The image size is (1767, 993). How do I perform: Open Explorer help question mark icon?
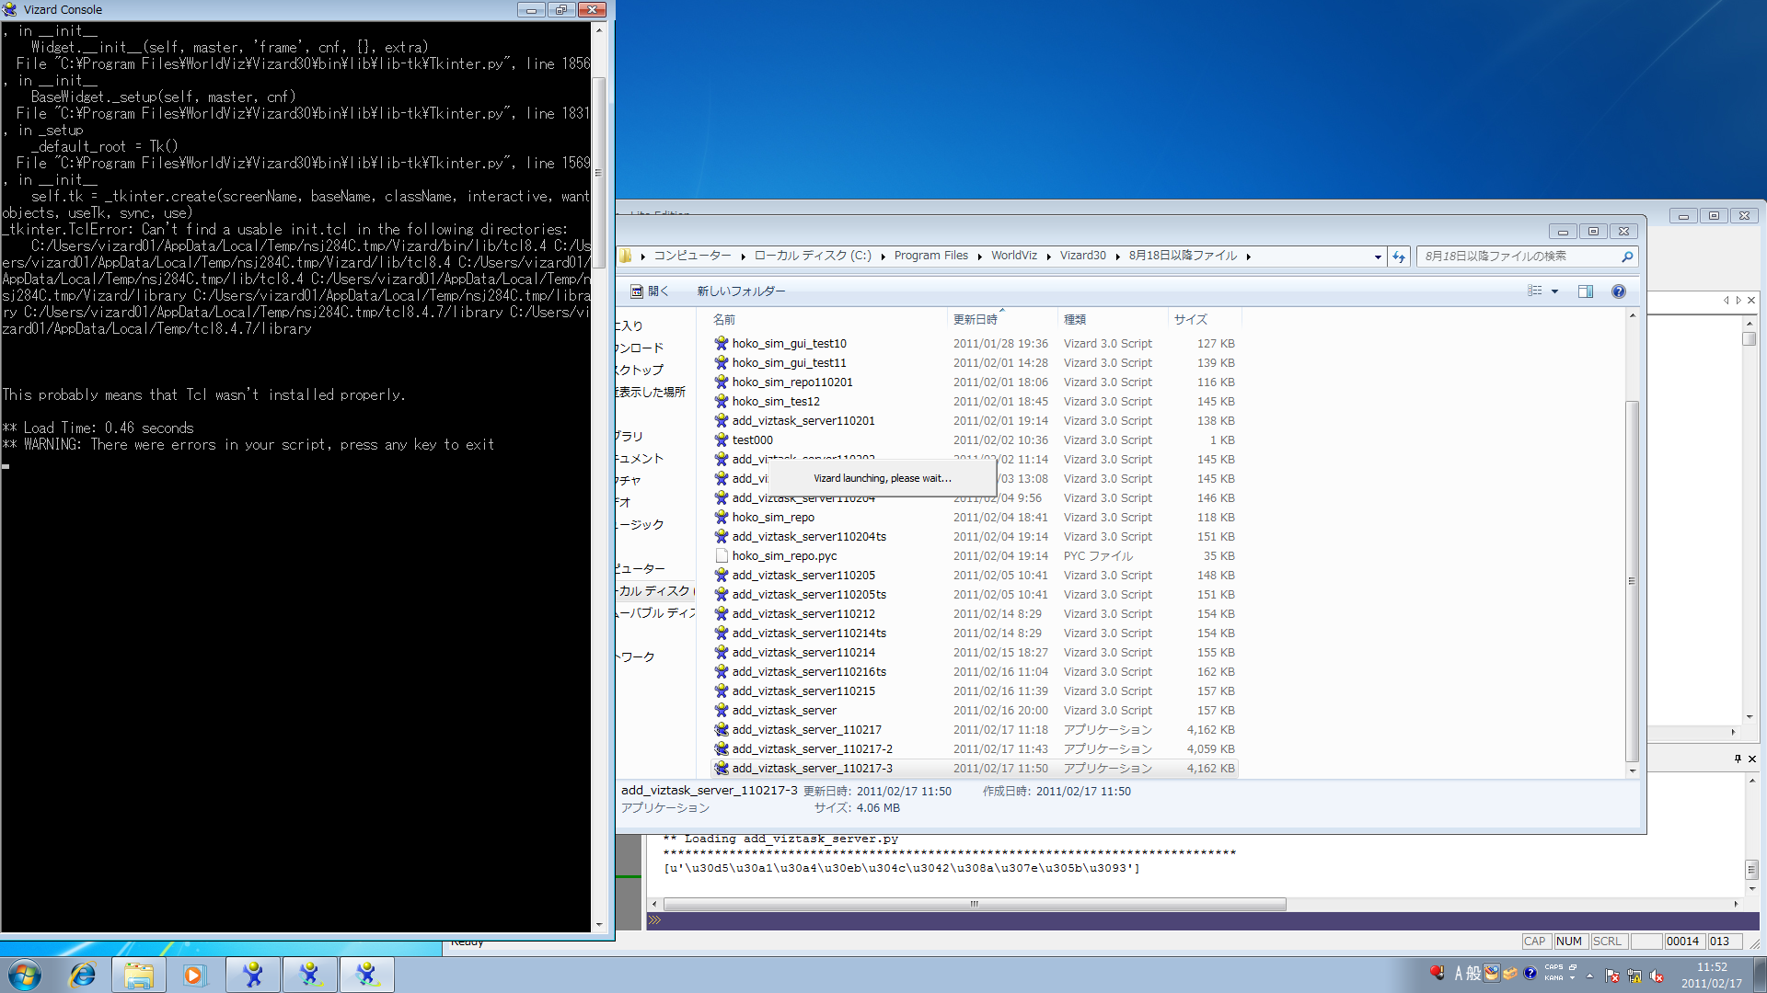pos(1618,291)
